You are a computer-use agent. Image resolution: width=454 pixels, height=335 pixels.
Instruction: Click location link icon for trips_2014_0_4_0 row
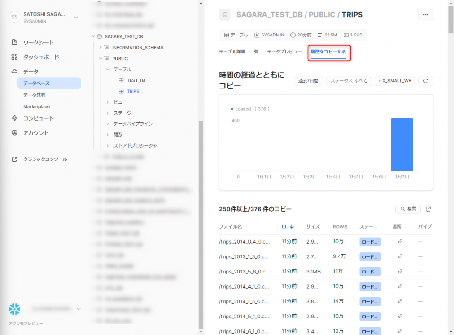[400, 241]
